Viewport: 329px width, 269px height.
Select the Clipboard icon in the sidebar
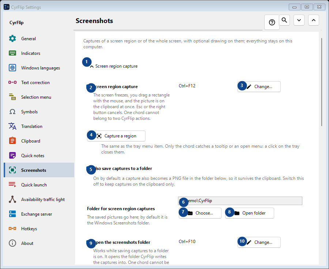click(12, 141)
